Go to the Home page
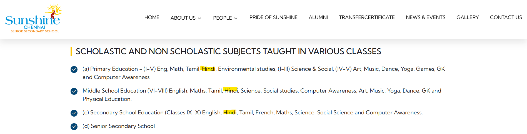Screen dimensions: 527x134 [x=152, y=17]
